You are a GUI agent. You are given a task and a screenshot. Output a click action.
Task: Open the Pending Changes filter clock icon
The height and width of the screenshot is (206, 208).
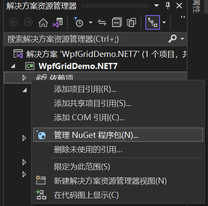pyautogui.click(x=79, y=22)
